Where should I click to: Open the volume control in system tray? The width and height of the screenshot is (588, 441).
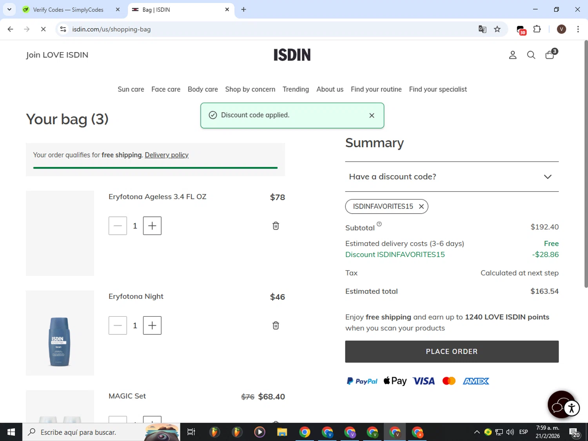coord(510,432)
